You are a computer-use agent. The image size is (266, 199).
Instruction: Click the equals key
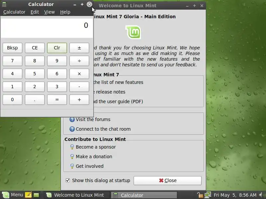click(57, 100)
